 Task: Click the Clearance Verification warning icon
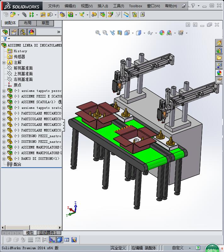pyautogui.click(x=134, y=14)
